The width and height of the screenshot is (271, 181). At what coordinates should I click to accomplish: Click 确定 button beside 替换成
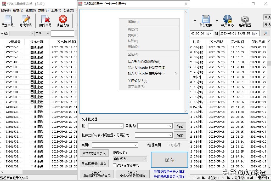[180, 126]
